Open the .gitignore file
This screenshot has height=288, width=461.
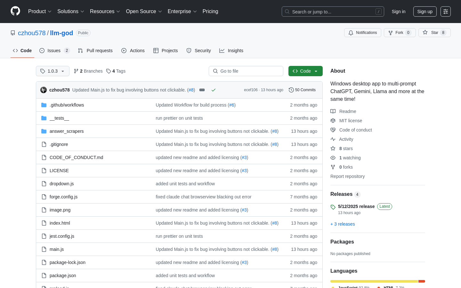pos(59,144)
